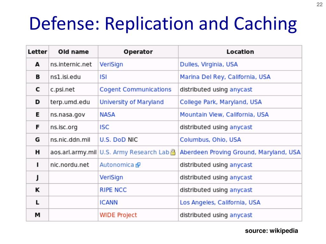326x244 pixels.
Task: Select the ns1.isi.edu cell
Action: [x=74, y=77]
